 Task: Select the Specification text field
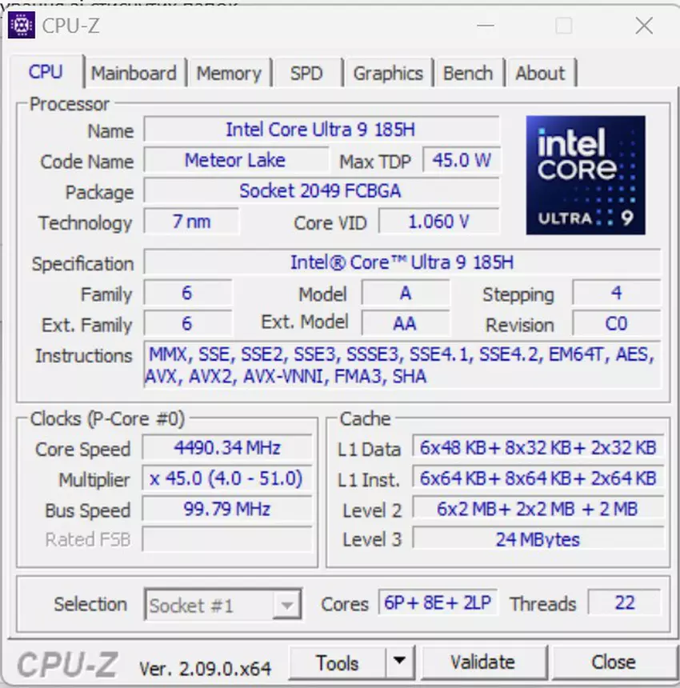tap(402, 262)
